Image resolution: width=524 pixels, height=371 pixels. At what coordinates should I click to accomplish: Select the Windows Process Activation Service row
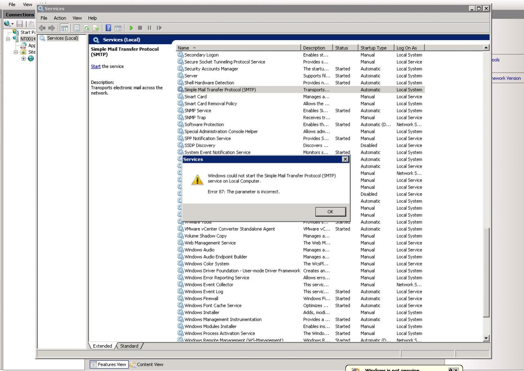[301, 333]
